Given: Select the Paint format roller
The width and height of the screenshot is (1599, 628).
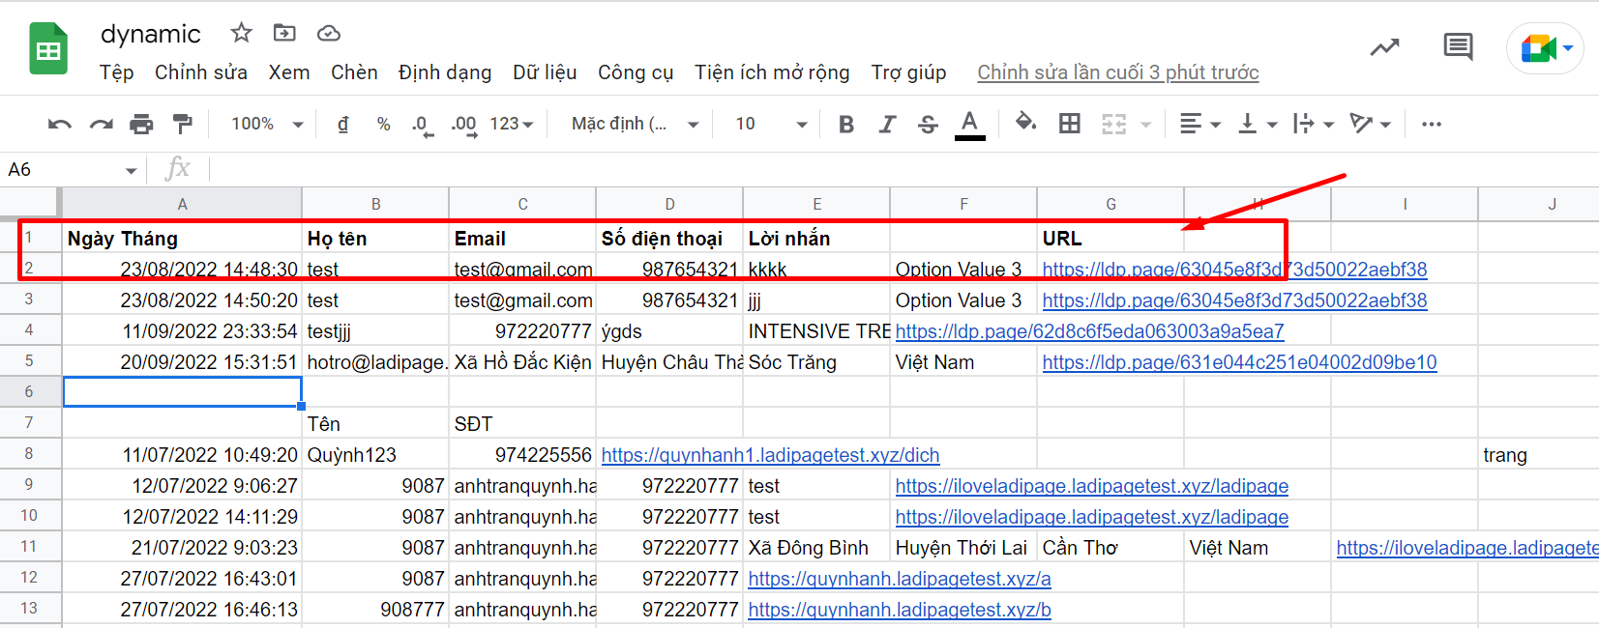Looking at the screenshot, I should [182, 124].
